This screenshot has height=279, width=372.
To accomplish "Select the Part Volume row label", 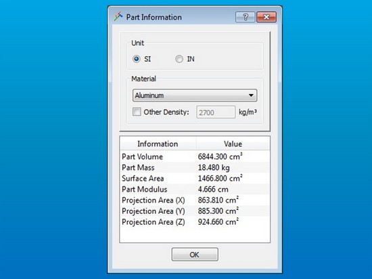I will pos(142,156).
